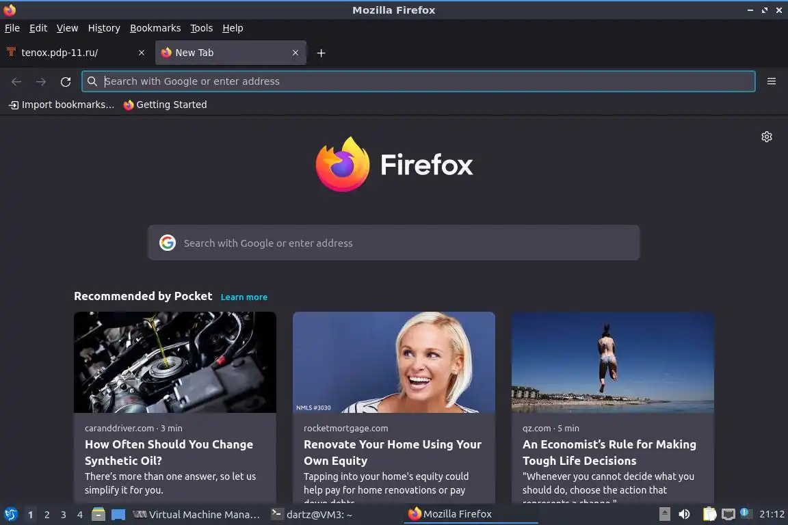Open the system start menu icon
788x525 pixels.
(10, 514)
